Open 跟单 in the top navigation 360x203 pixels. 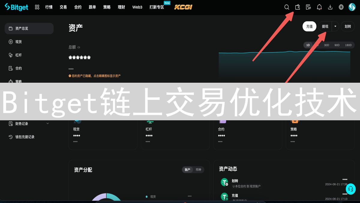tap(92, 7)
